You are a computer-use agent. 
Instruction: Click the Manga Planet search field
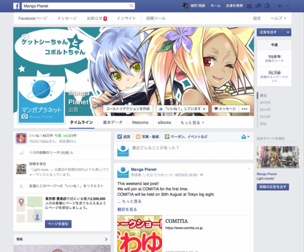(75, 6)
